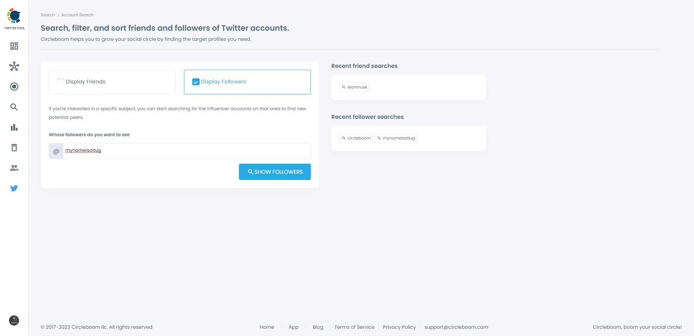
Task: Uncheck the Display Followers option
Action: 196,82
